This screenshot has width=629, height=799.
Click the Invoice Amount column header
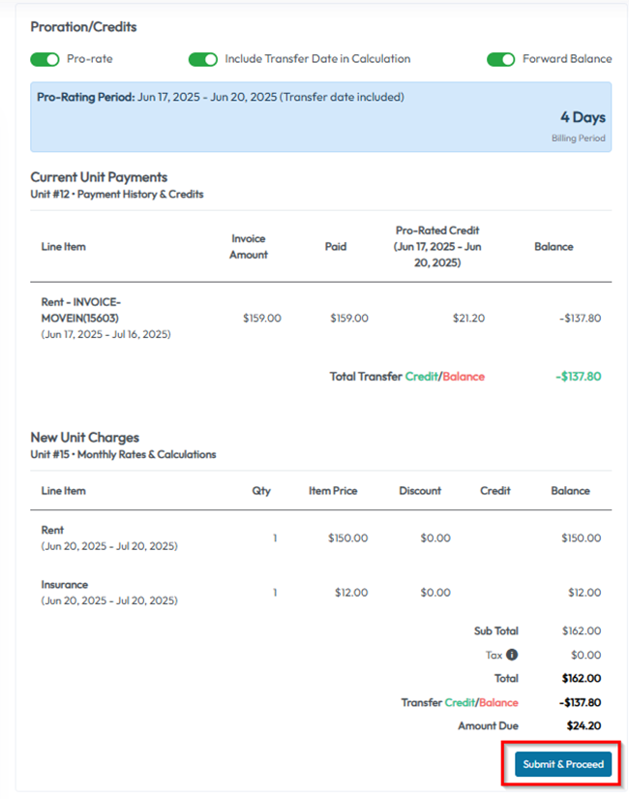pyautogui.click(x=249, y=246)
